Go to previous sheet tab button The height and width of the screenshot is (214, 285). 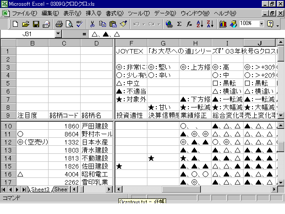pos(10,189)
